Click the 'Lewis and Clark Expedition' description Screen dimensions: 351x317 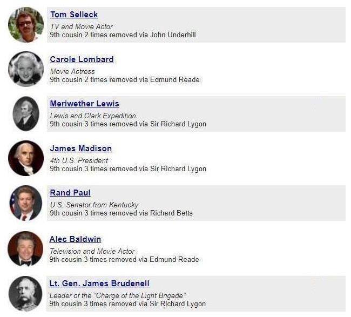click(x=93, y=116)
